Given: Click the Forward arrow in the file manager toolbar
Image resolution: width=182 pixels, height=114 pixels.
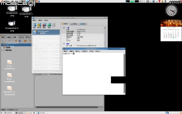Looking at the screenshot, I should (9, 41).
